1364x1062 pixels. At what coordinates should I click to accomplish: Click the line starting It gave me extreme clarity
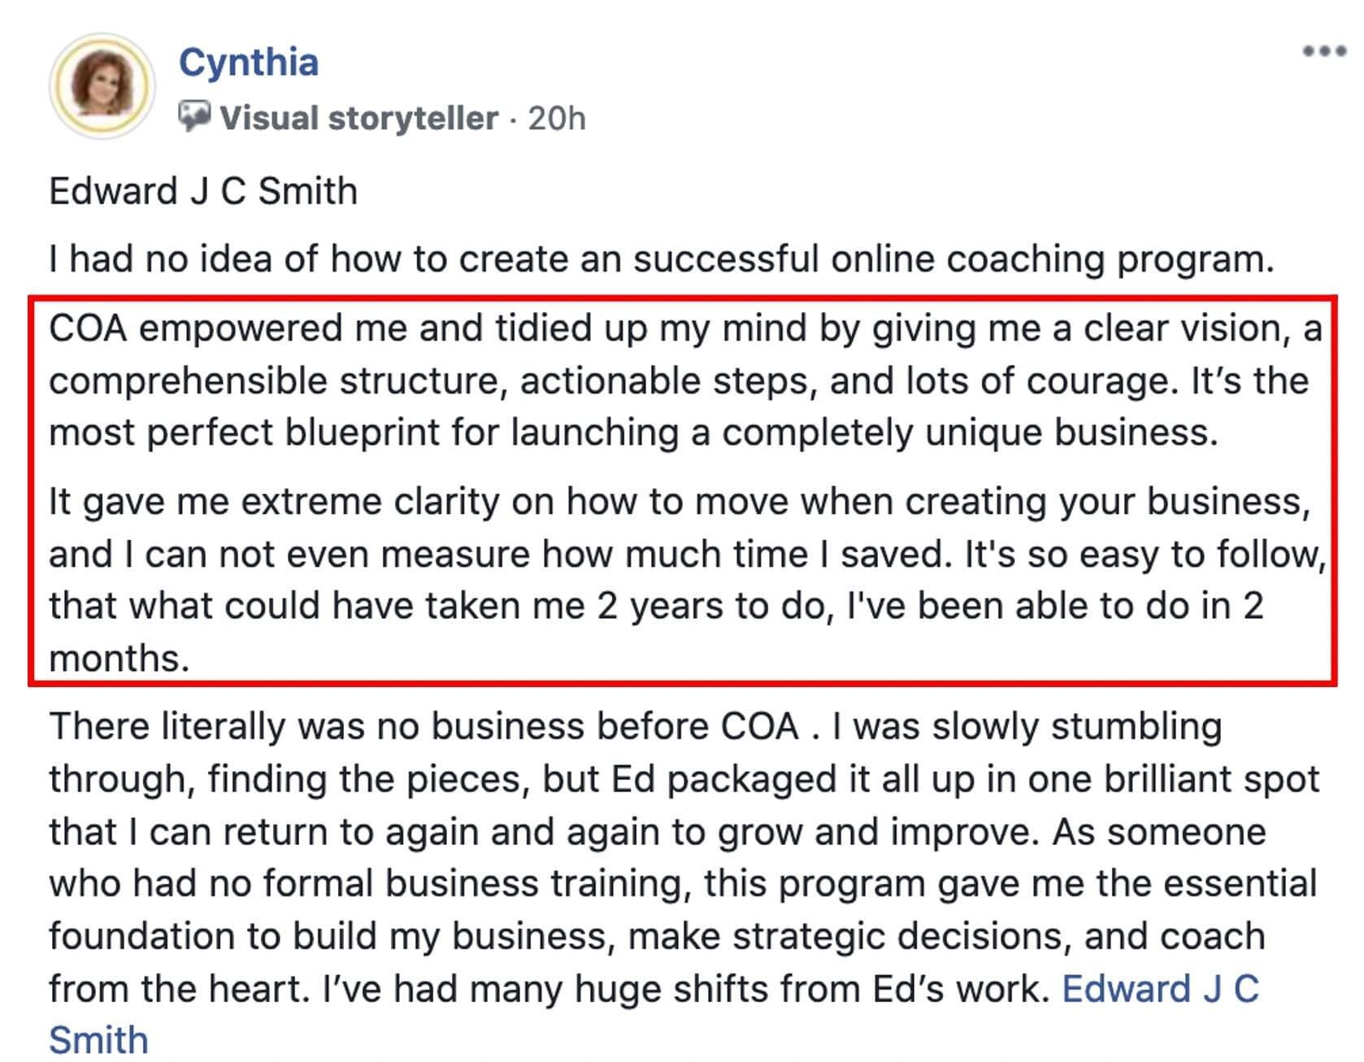(680, 502)
